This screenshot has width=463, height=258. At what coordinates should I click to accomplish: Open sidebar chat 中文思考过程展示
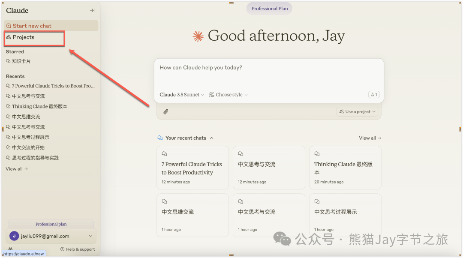pos(28,137)
